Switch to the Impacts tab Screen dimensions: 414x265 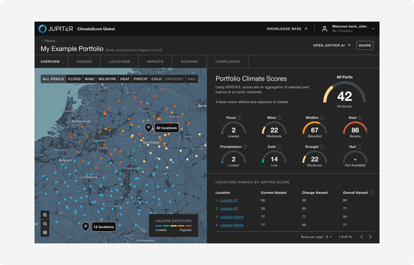155,61
